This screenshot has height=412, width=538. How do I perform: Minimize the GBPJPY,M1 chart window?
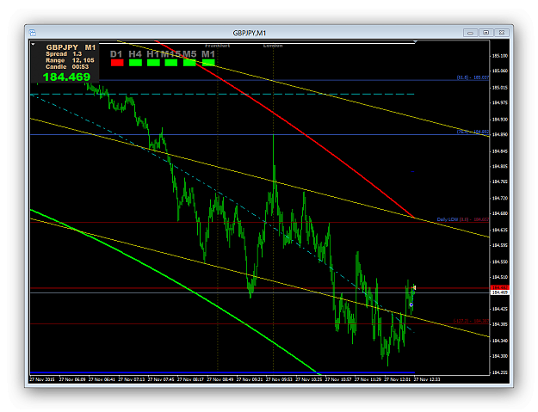[x=470, y=33]
